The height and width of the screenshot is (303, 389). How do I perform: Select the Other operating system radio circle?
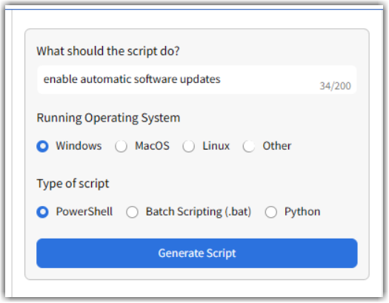click(x=249, y=146)
